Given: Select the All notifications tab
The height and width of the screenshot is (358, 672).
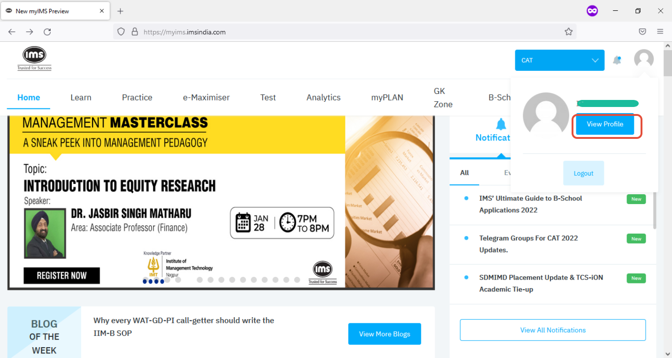Looking at the screenshot, I should 465,173.
